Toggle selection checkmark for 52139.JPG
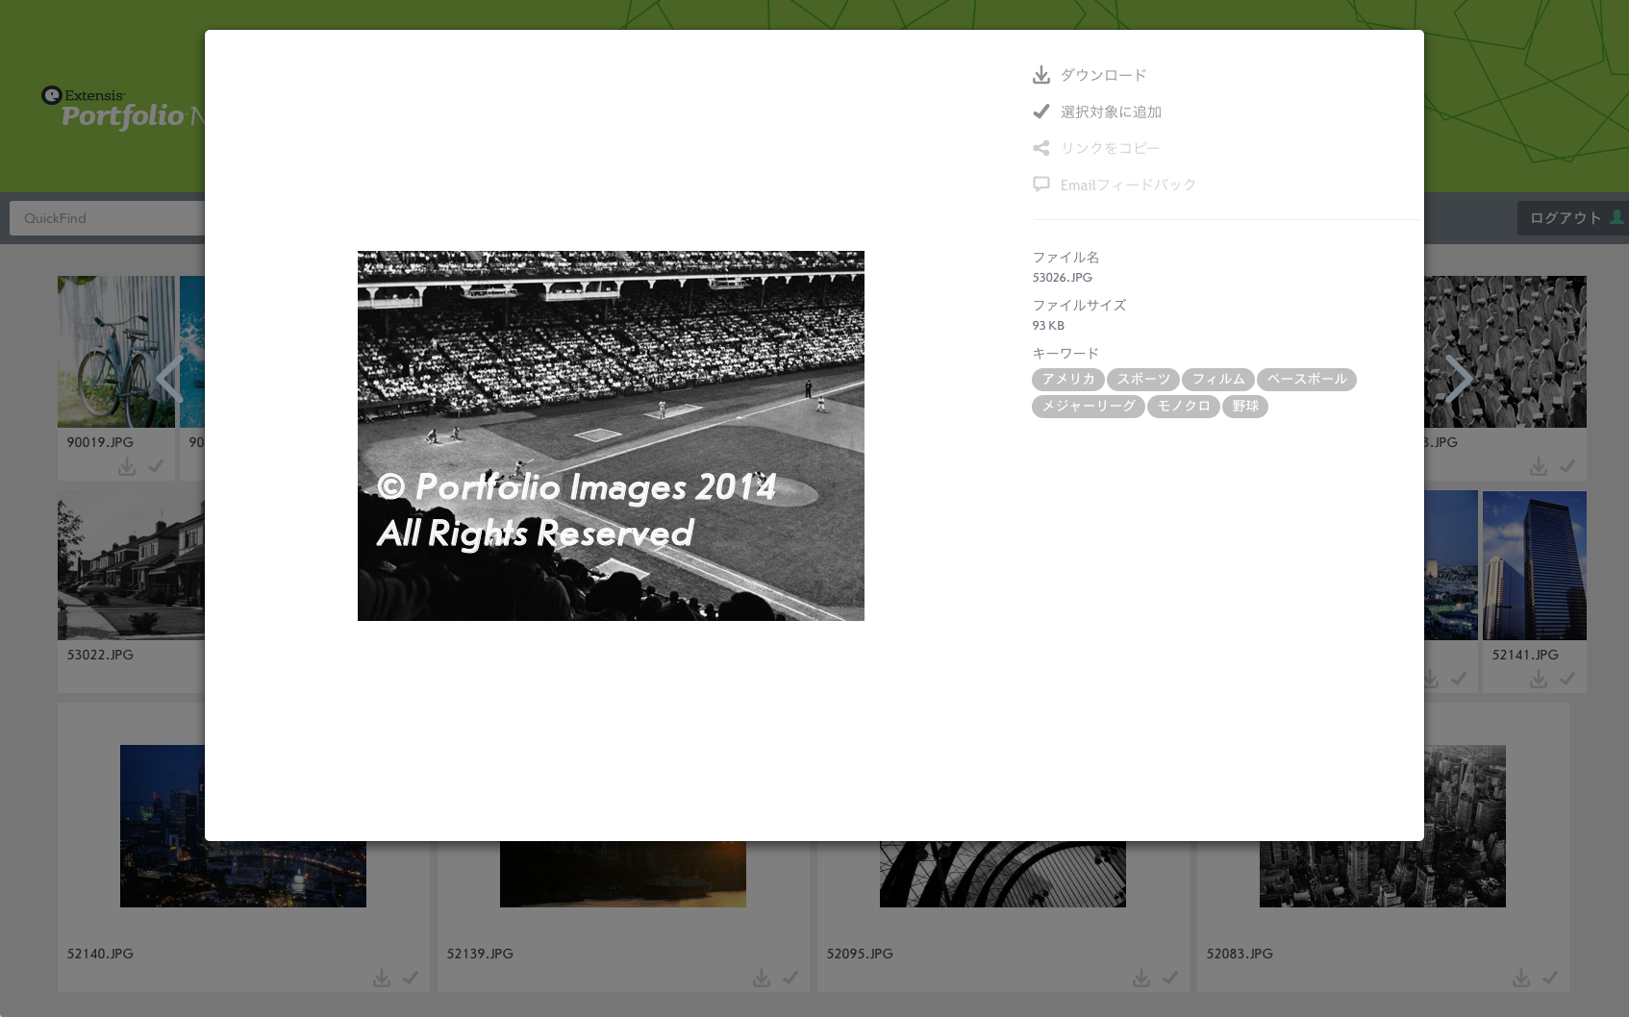Viewport: 1629px width, 1017px height. tap(790, 978)
